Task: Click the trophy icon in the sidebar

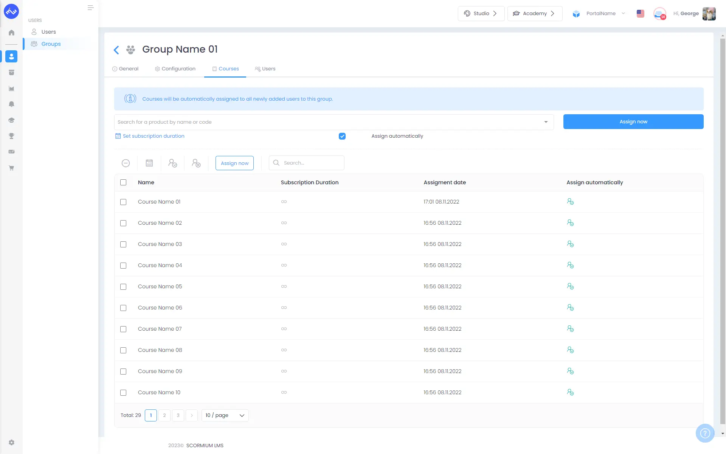Action: (x=11, y=136)
